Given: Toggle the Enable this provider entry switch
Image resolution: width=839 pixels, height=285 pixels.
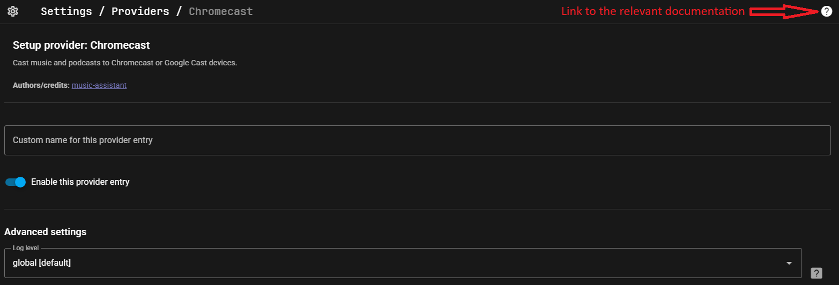Looking at the screenshot, I should [x=16, y=182].
